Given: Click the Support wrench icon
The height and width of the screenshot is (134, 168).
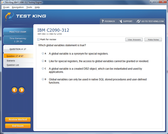Looking at the screenshot, I should pyautogui.click(x=121, y=21).
